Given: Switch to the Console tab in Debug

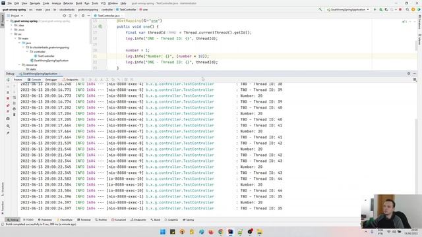Looking at the screenshot, I should click(x=34, y=80).
